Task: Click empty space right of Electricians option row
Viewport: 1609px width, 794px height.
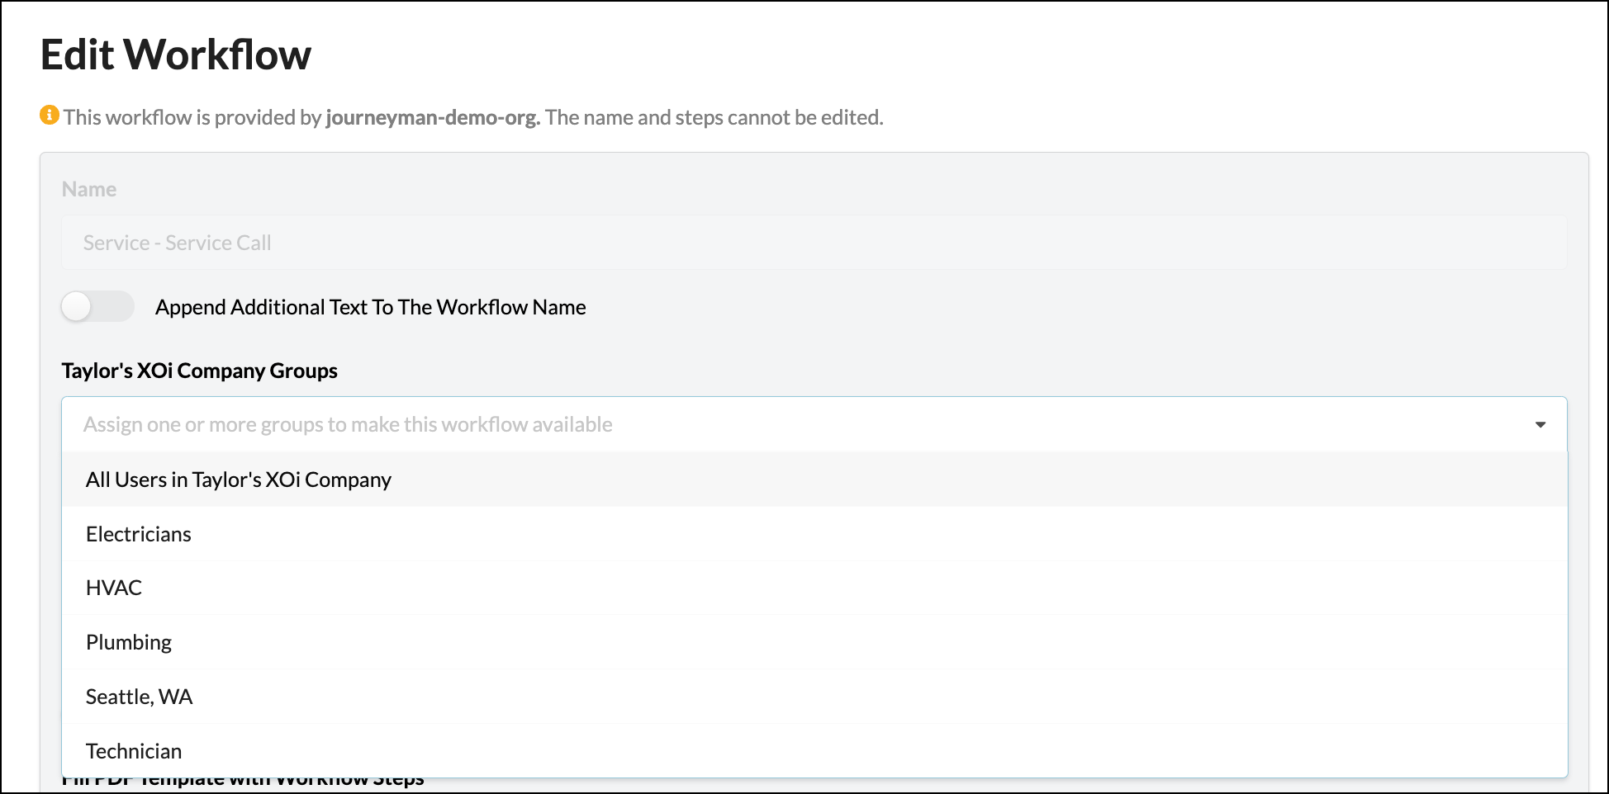Action: 909,534
